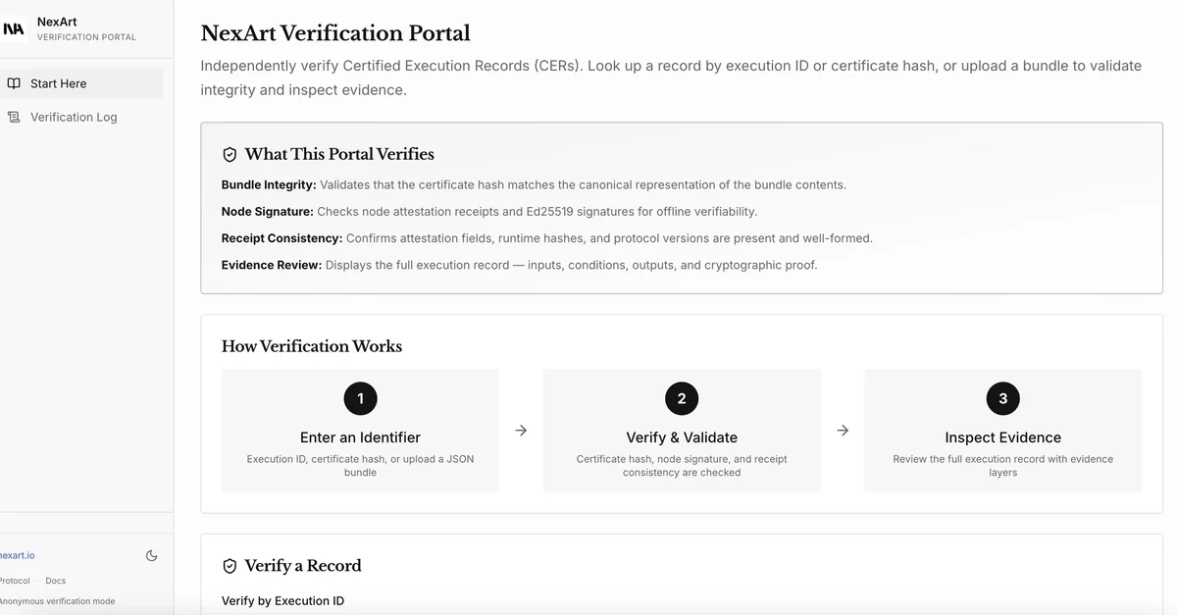This screenshot has height=615, width=1177.
Task: Click the step 1 number badge
Action: [x=360, y=398]
